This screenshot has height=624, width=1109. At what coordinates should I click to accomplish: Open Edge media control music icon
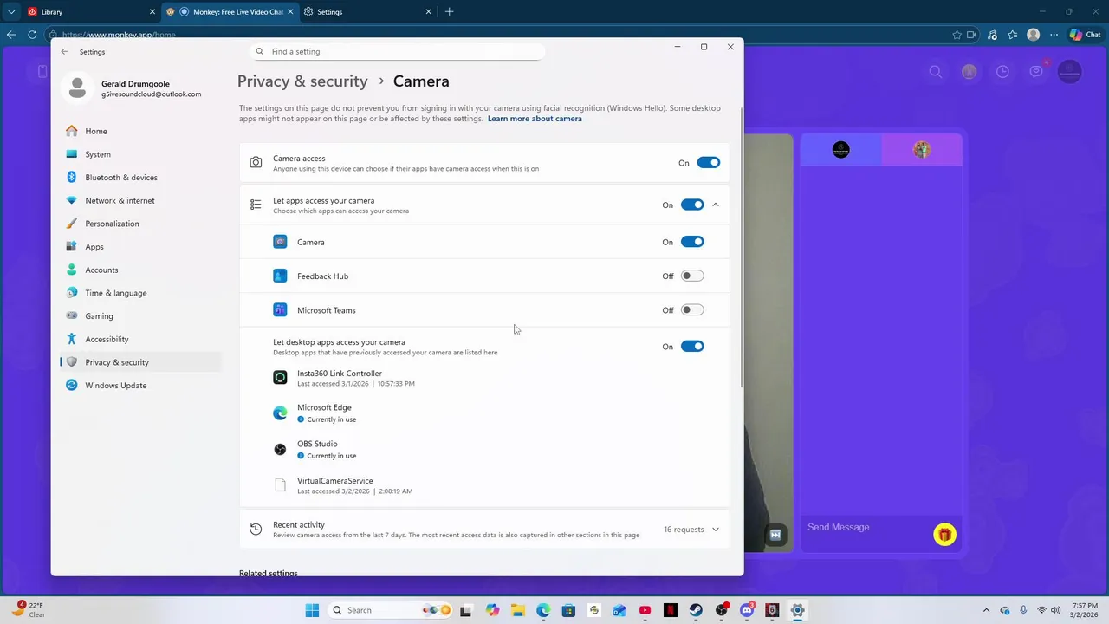coord(992,35)
